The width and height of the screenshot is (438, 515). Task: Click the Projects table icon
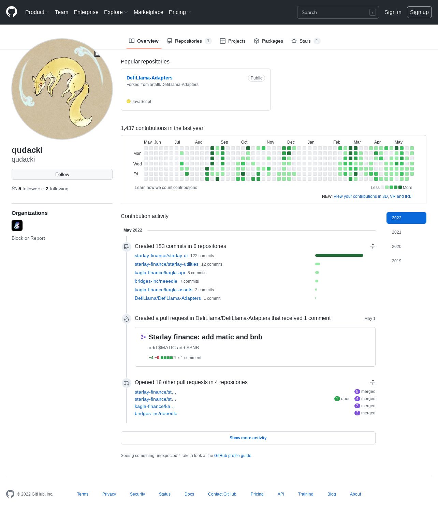223,41
